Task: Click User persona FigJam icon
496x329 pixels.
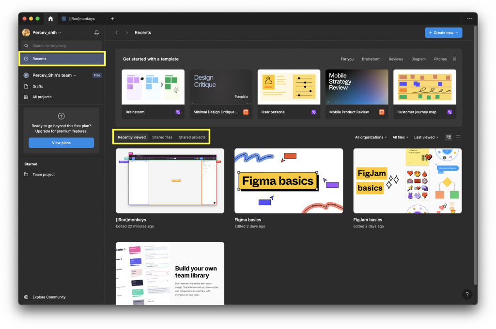Action: [314, 112]
